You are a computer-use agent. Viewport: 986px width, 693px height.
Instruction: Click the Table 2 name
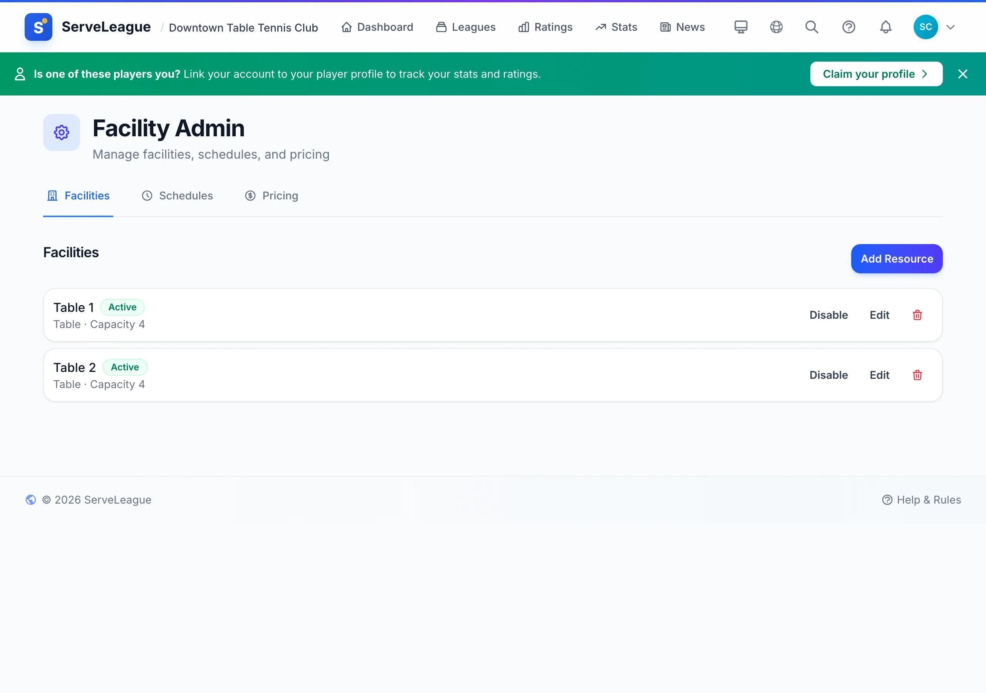click(75, 368)
